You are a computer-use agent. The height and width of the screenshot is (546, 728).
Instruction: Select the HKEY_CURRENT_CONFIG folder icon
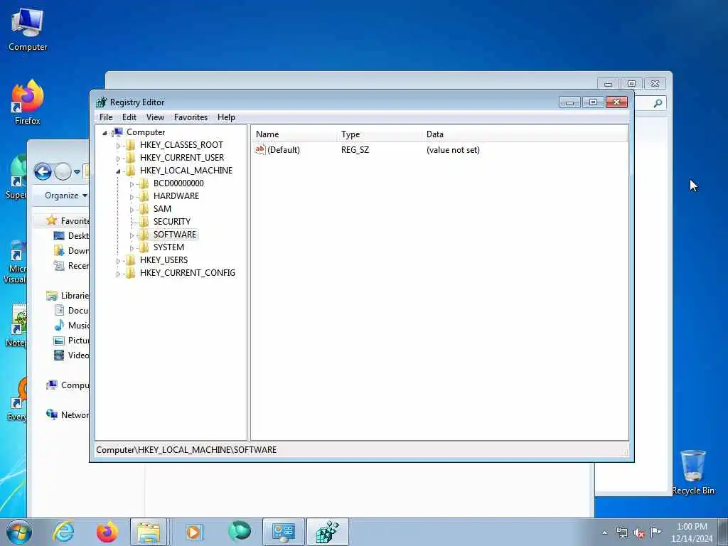point(131,272)
